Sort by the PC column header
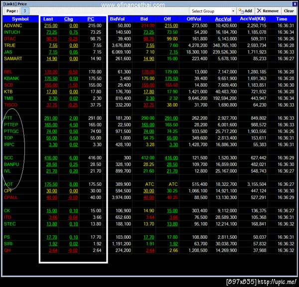Screen dimensions: 299x287 point(91,19)
